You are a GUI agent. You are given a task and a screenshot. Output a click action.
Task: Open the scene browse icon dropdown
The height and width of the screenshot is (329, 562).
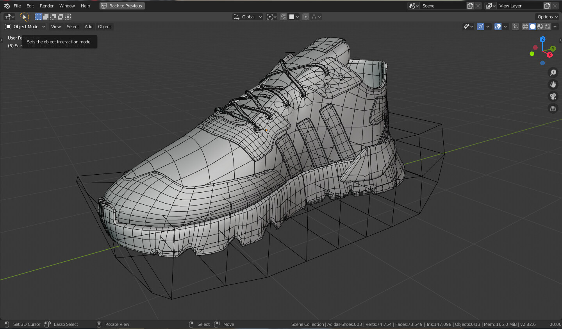pos(414,6)
